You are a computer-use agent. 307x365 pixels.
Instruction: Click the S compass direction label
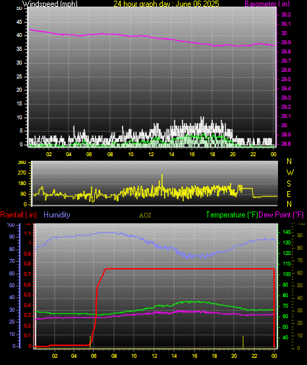tap(289, 184)
